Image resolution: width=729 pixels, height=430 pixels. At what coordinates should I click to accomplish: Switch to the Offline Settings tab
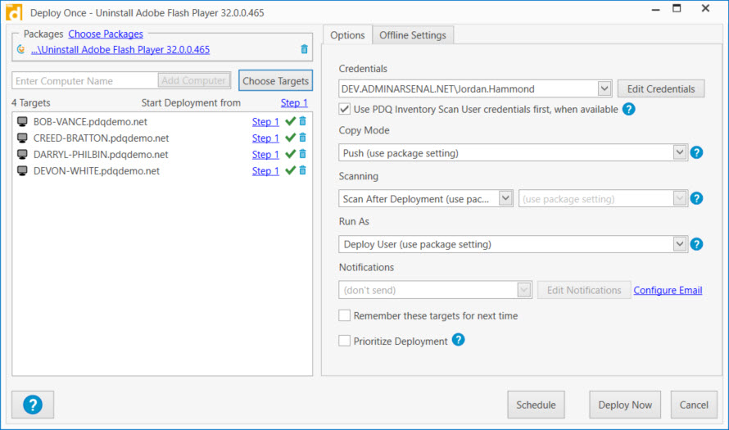(x=412, y=35)
